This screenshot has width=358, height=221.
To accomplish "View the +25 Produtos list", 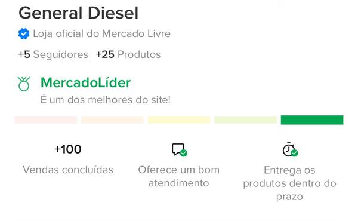I will pos(128,54).
